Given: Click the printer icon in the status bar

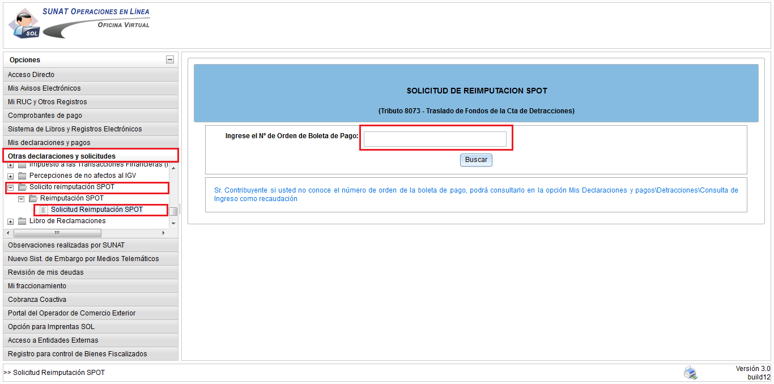Looking at the screenshot, I should pos(691,373).
